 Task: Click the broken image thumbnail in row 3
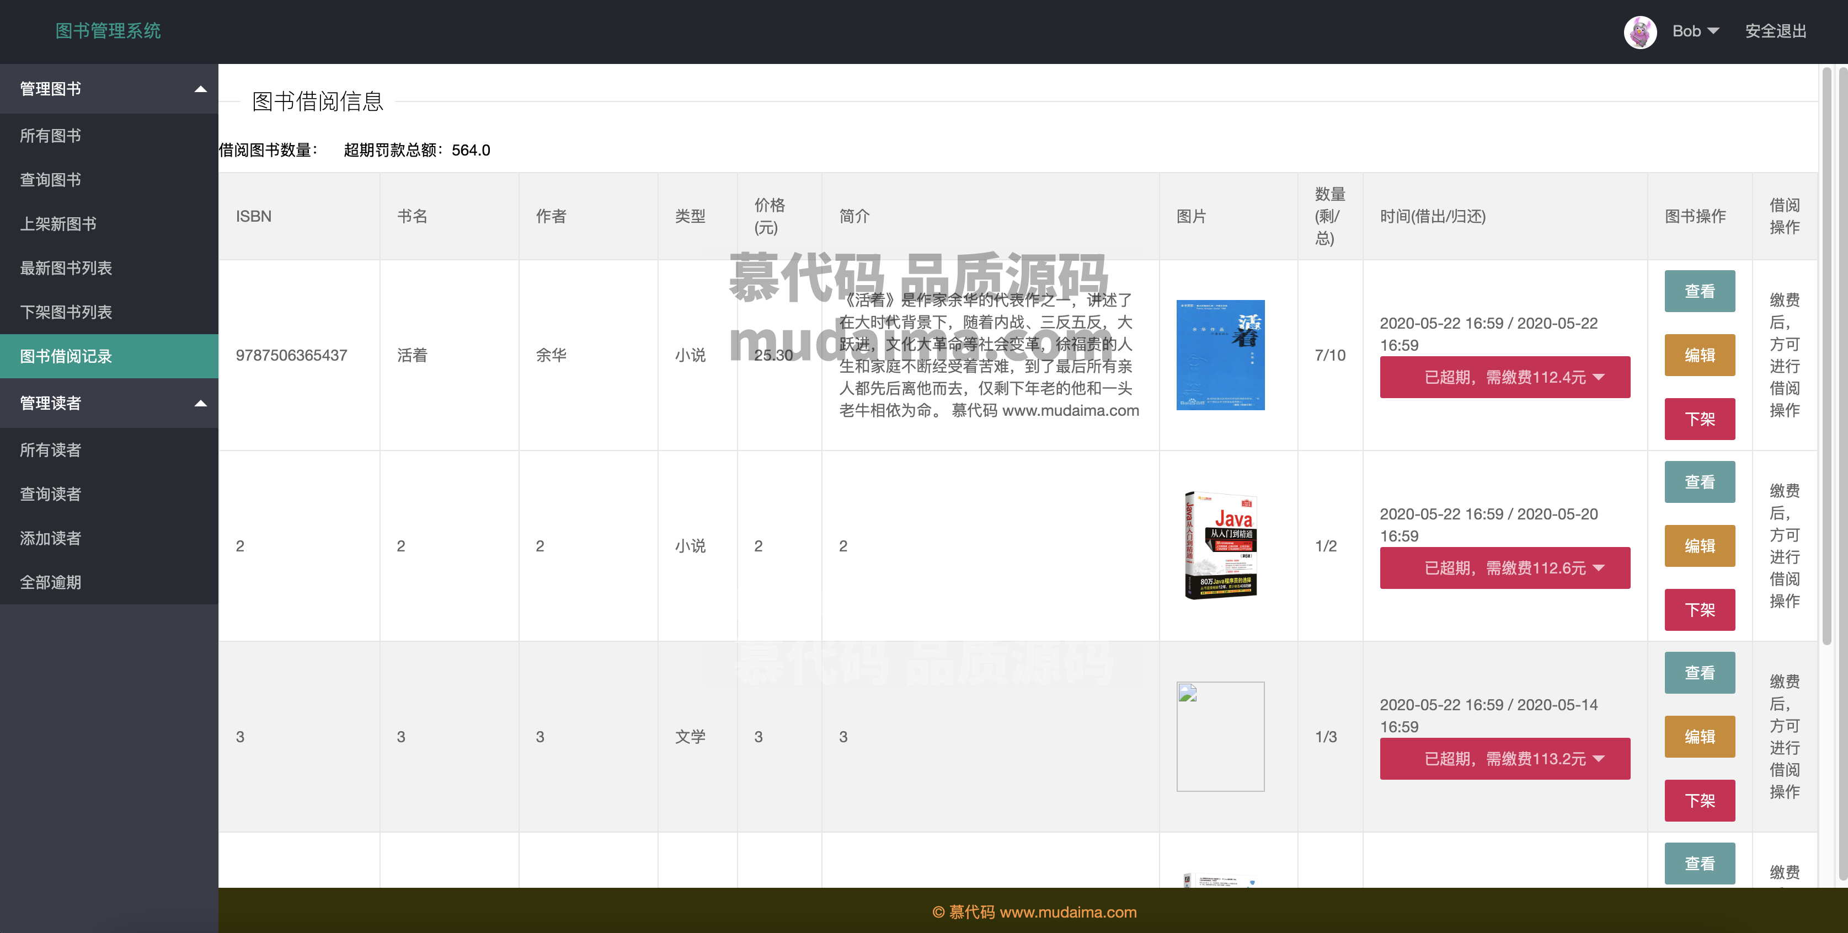(x=1220, y=737)
